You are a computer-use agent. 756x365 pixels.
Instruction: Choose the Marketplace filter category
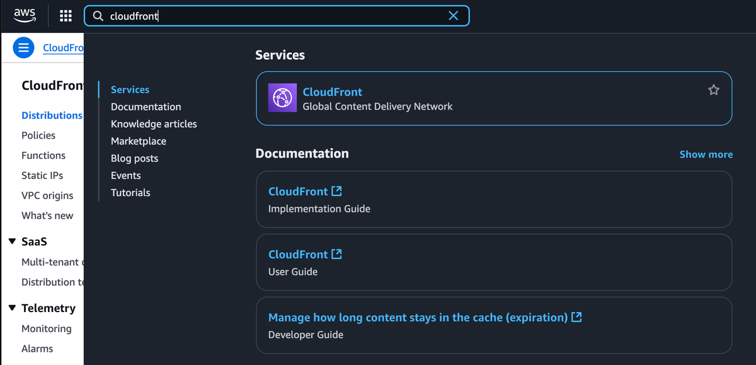[x=139, y=141]
